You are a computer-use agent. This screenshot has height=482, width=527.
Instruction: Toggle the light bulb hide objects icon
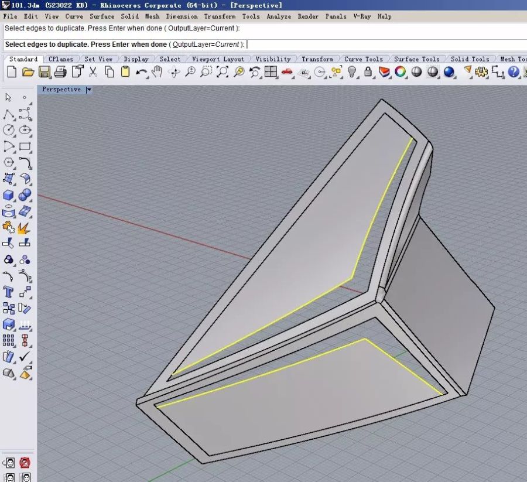pos(352,72)
